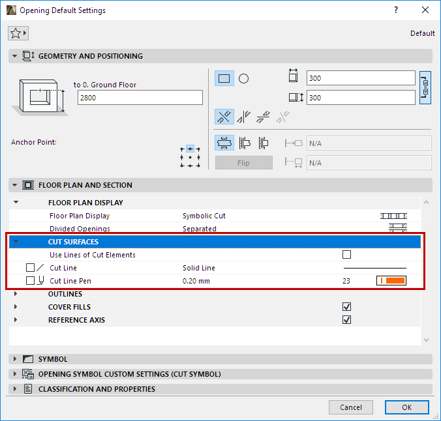Click the disabled Flip button
This screenshot has height=421, width=441.
pos(243,163)
